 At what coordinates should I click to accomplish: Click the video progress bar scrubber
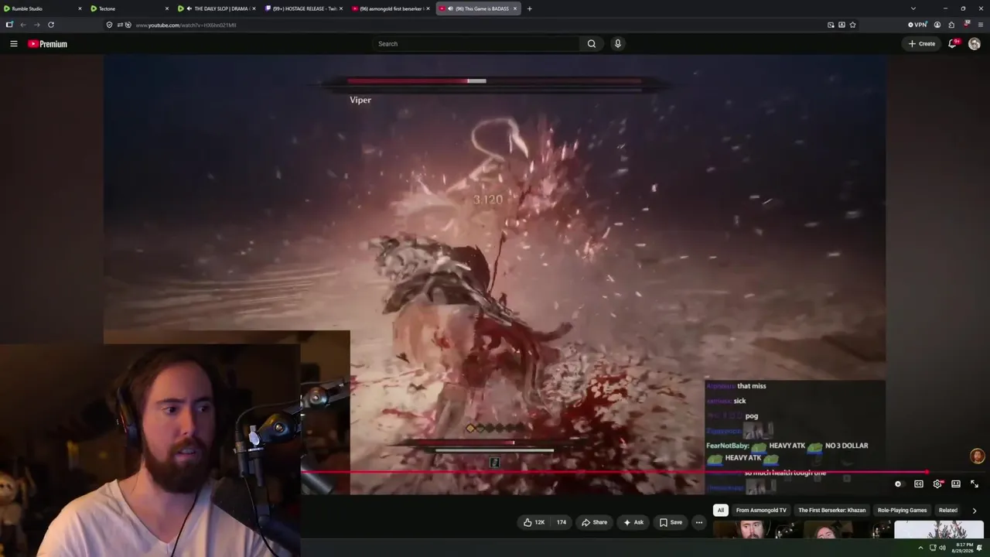927,471
